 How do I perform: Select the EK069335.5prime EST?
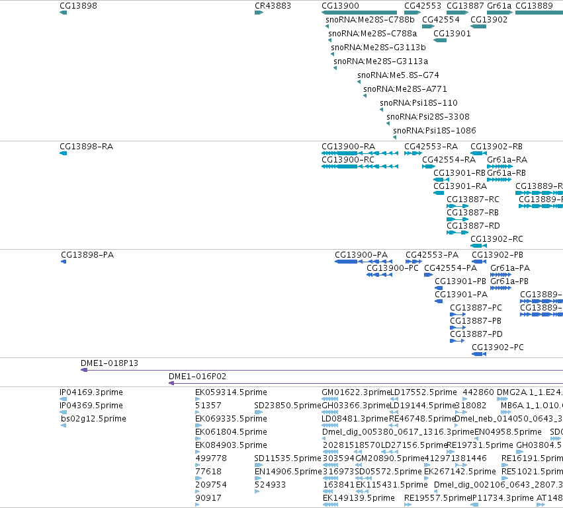pyautogui.click(x=198, y=425)
